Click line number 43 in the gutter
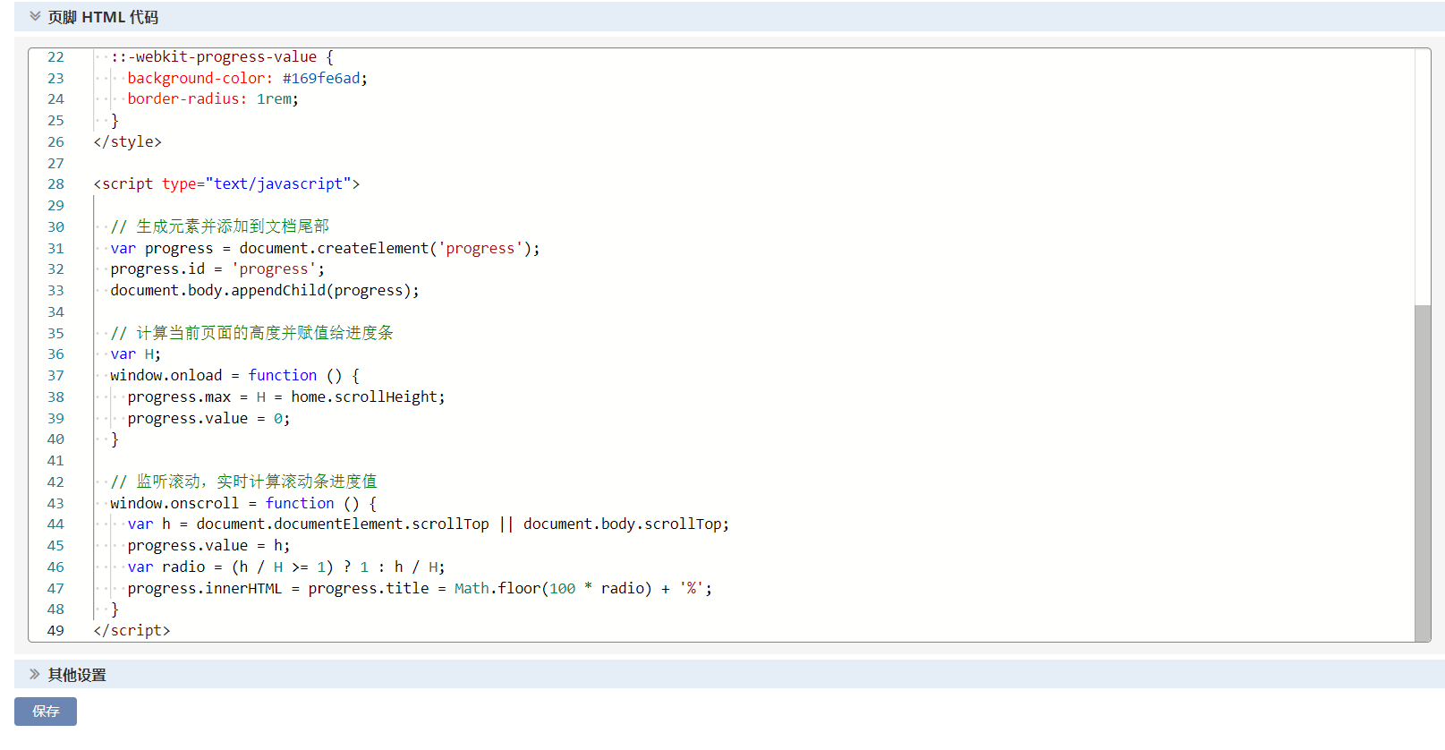Viewport: 1445px width, 750px height. pos(55,503)
